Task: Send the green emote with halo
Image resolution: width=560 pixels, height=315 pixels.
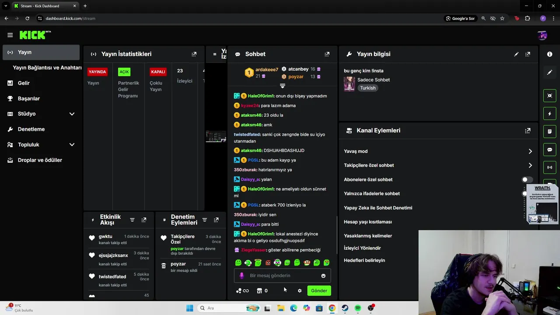Action: (x=258, y=262)
